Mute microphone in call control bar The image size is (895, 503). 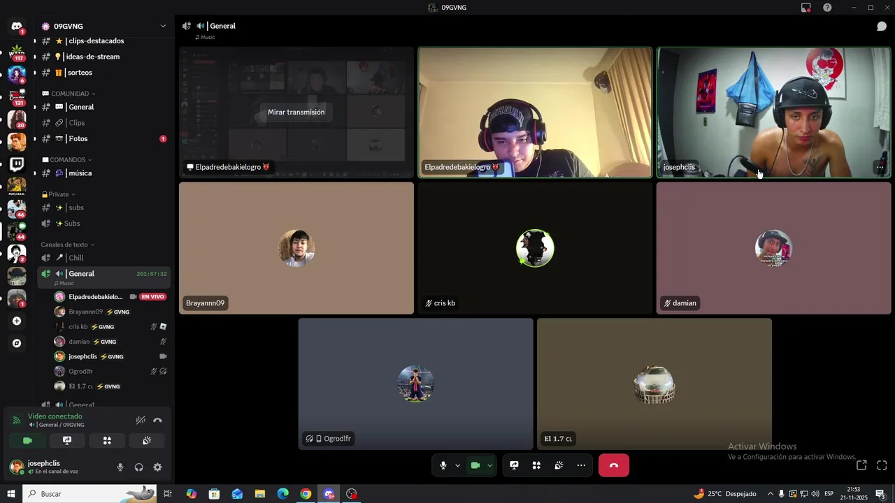443,465
